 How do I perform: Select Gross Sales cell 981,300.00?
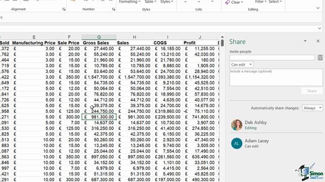click(x=99, y=117)
